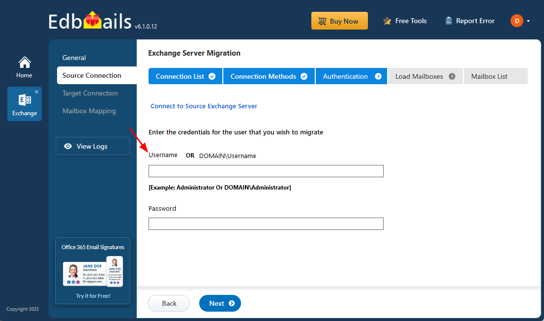The width and height of the screenshot is (544, 321).
Task: Click the Exchange Server Migration heading
Action: coord(194,53)
